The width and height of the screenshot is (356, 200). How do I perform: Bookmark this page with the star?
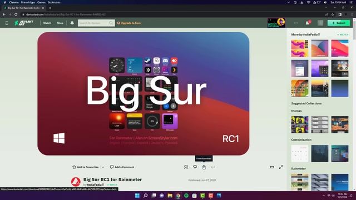(x=333, y=14)
